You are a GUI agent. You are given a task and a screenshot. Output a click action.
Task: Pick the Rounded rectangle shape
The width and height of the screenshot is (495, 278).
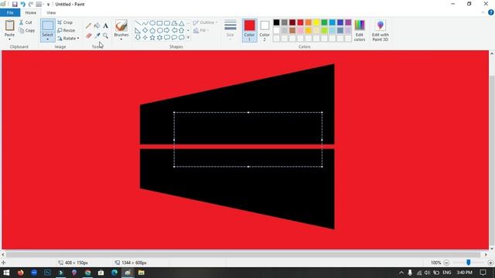167,23
